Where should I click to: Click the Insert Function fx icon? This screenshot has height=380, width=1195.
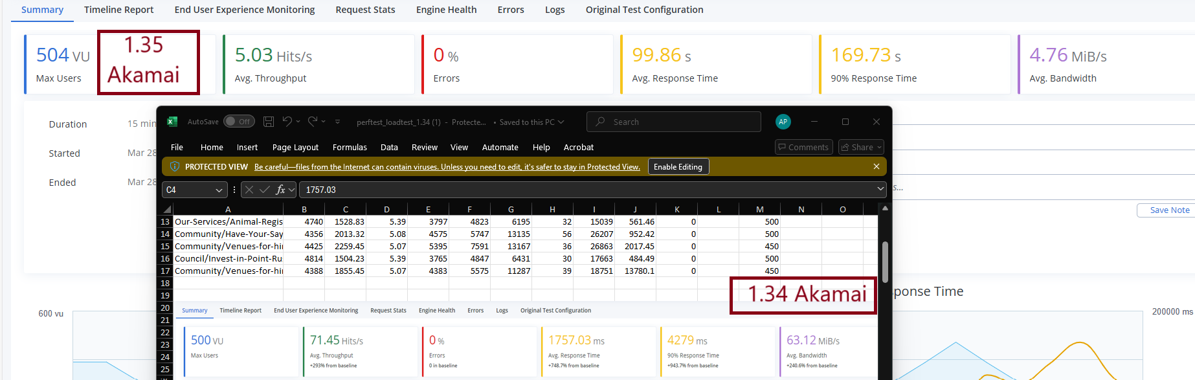[280, 190]
